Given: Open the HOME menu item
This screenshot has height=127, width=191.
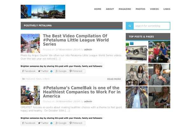Looking at the screenshot, I should coord(98,9).
